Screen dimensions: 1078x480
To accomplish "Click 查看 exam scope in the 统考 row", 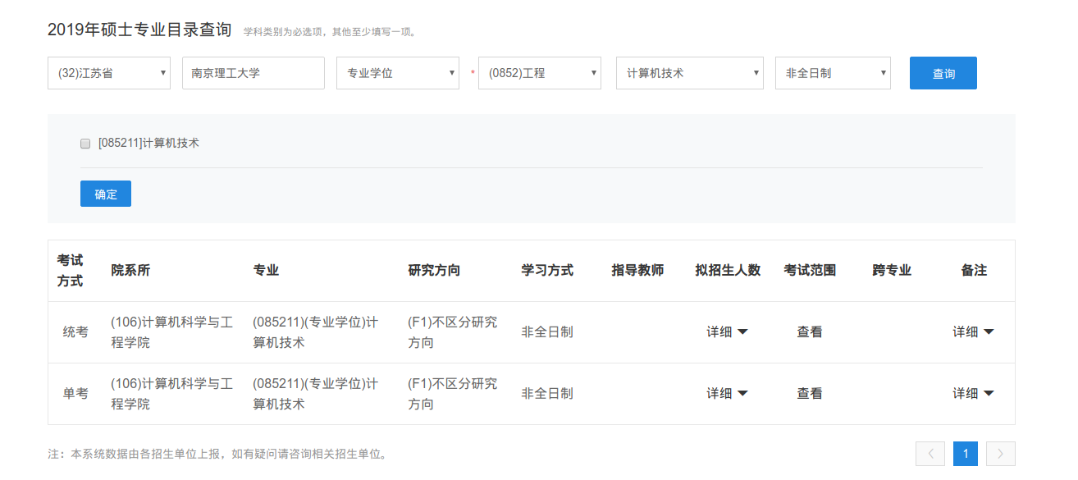I will click(x=809, y=332).
